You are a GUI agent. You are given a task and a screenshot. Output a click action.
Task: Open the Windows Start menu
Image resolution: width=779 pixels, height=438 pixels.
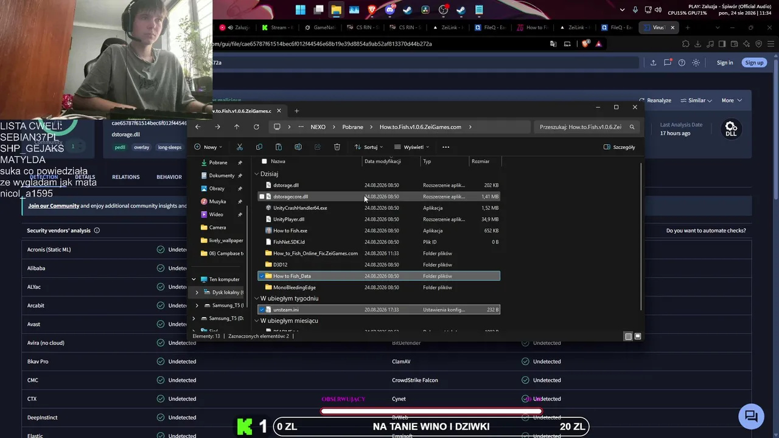(301, 10)
